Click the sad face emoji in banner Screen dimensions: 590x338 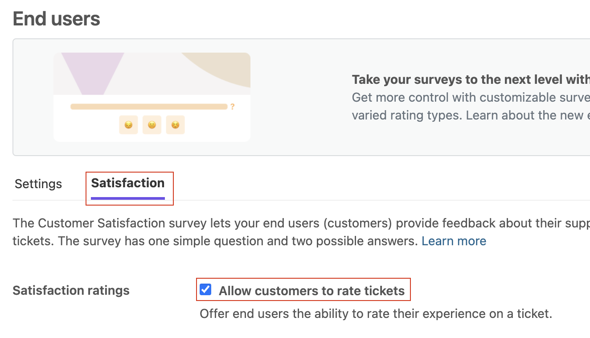pos(128,125)
